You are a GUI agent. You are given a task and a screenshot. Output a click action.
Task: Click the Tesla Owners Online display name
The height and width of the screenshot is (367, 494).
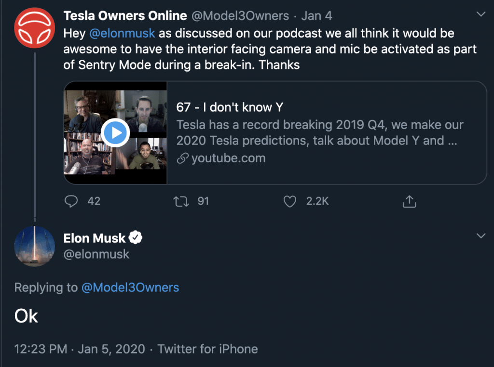coord(125,16)
